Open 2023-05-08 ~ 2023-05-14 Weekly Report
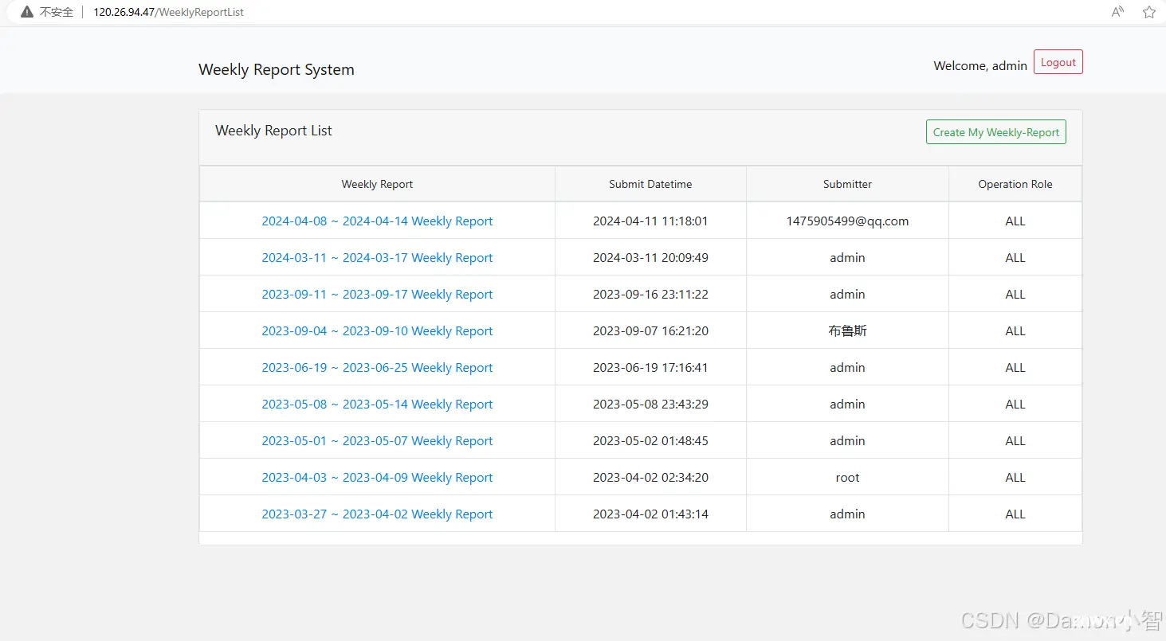The height and width of the screenshot is (641, 1166). (x=377, y=405)
